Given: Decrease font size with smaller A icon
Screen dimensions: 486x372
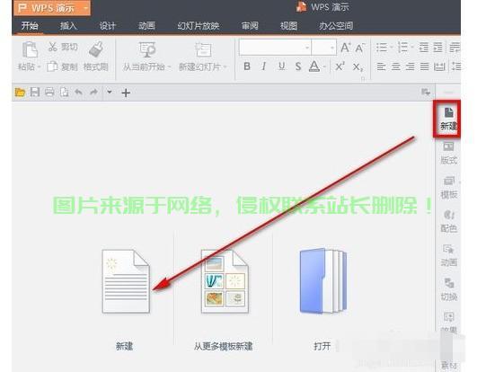Looking at the screenshot, I should pos(359,48).
